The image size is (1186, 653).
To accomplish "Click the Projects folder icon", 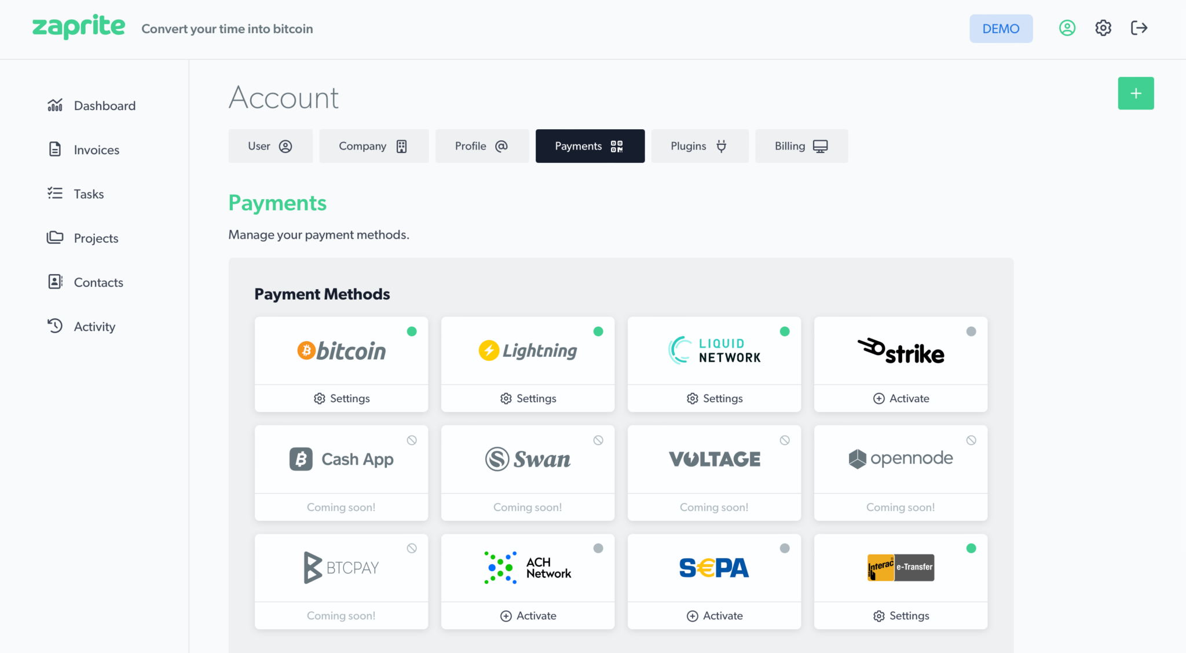I will click(x=55, y=238).
